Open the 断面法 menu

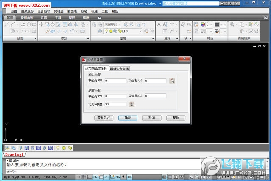click(x=72, y=11)
